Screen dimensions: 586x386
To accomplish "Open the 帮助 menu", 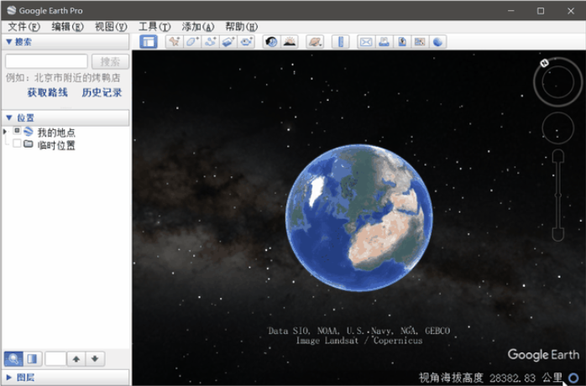I will 242,27.
